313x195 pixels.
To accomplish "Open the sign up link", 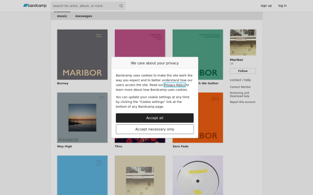I will (x=266, y=6).
